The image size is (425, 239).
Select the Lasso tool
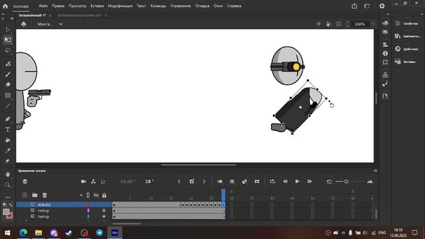click(7, 50)
